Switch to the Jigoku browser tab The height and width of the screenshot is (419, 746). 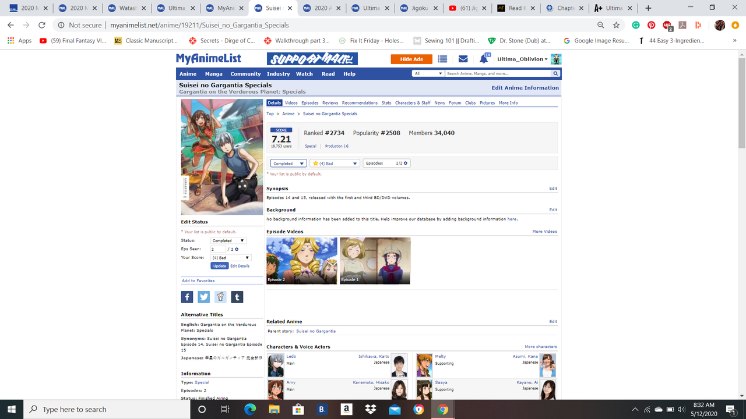(x=417, y=8)
